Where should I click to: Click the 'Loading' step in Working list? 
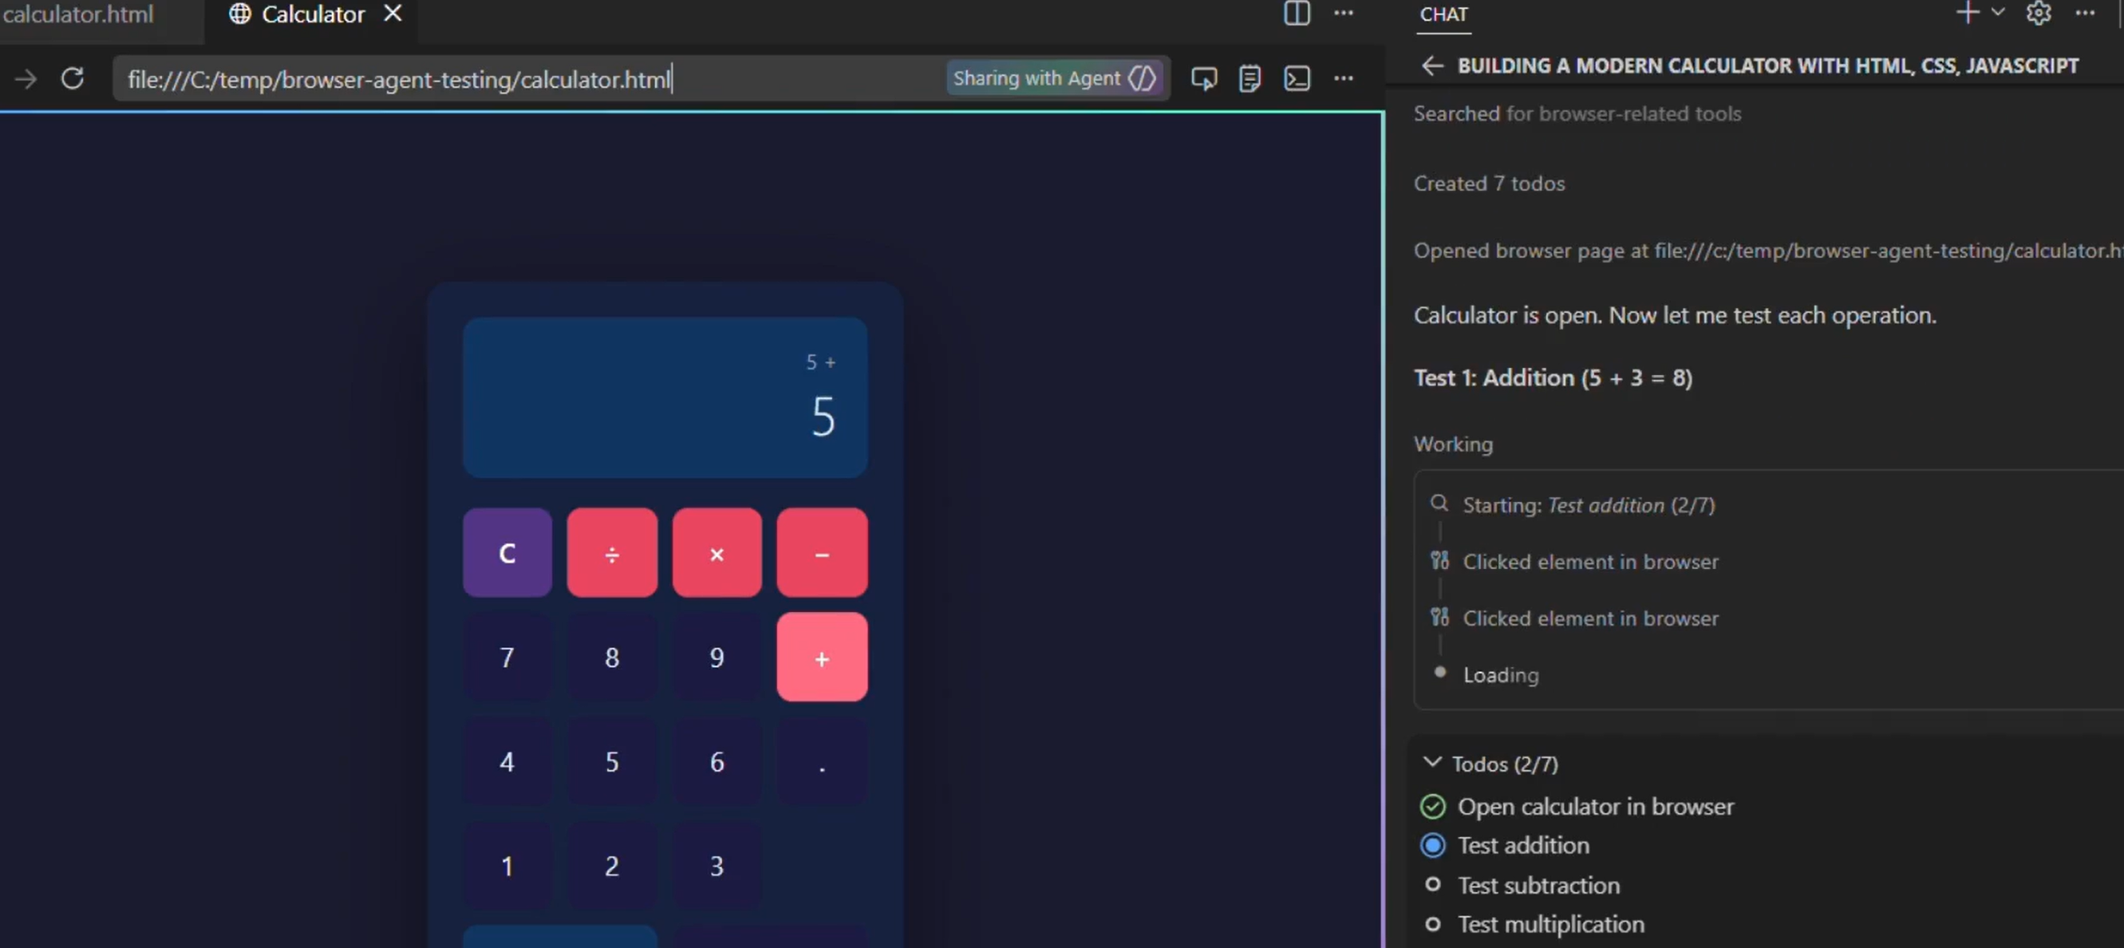pos(1501,675)
